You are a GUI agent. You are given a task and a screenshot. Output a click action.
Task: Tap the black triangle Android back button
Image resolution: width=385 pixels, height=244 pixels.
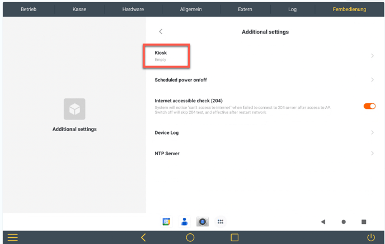[x=323, y=222]
